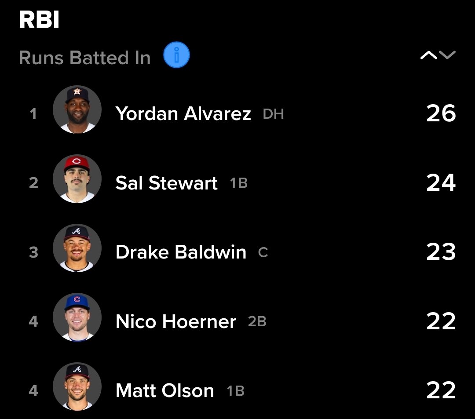Select Nico Hoerner's name
Image resolution: width=475 pixels, height=419 pixels.
coord(175,322)
